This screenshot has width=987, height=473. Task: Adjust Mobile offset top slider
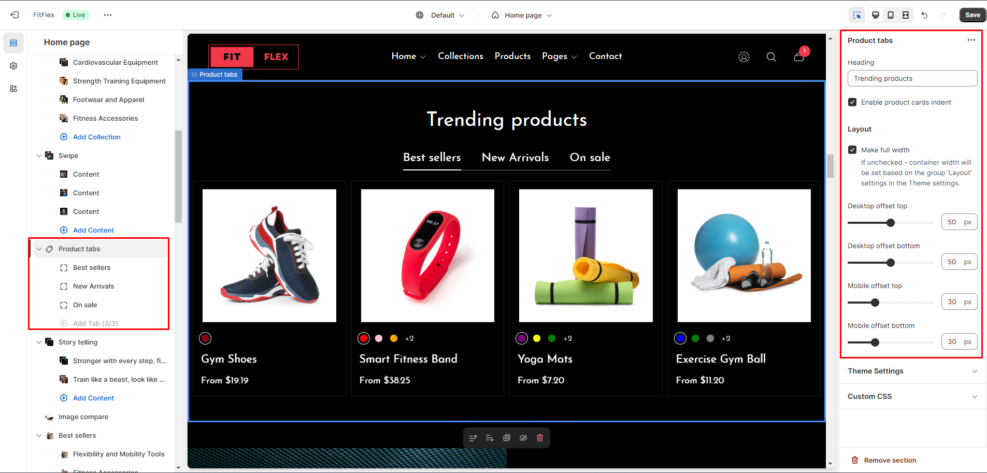pyautogui.click(x=890, y=303)
